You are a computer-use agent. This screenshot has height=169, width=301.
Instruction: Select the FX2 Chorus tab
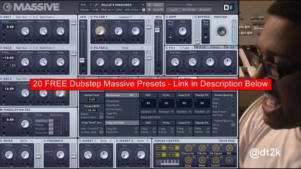click(x=209, y=47)
